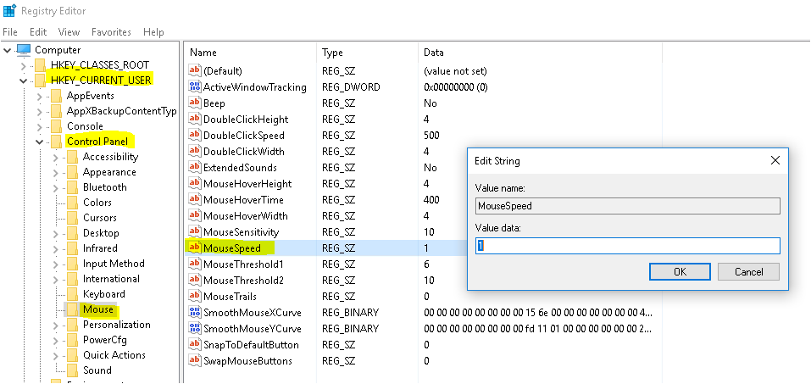Click the Computer icon at tree root

coord(23,50)
